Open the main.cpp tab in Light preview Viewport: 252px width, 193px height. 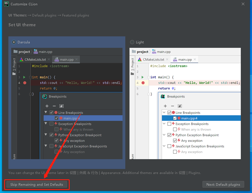click(184, 60)
